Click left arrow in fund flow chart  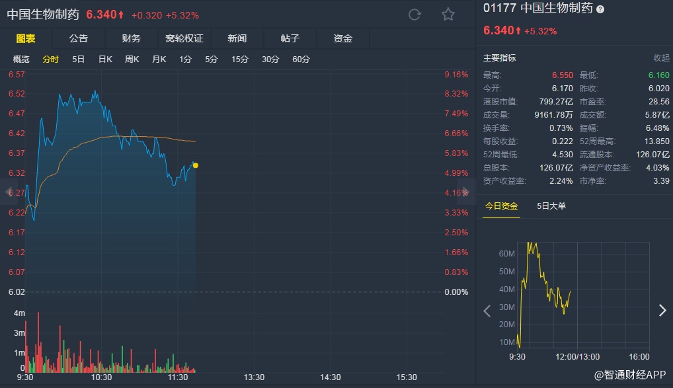487,311
